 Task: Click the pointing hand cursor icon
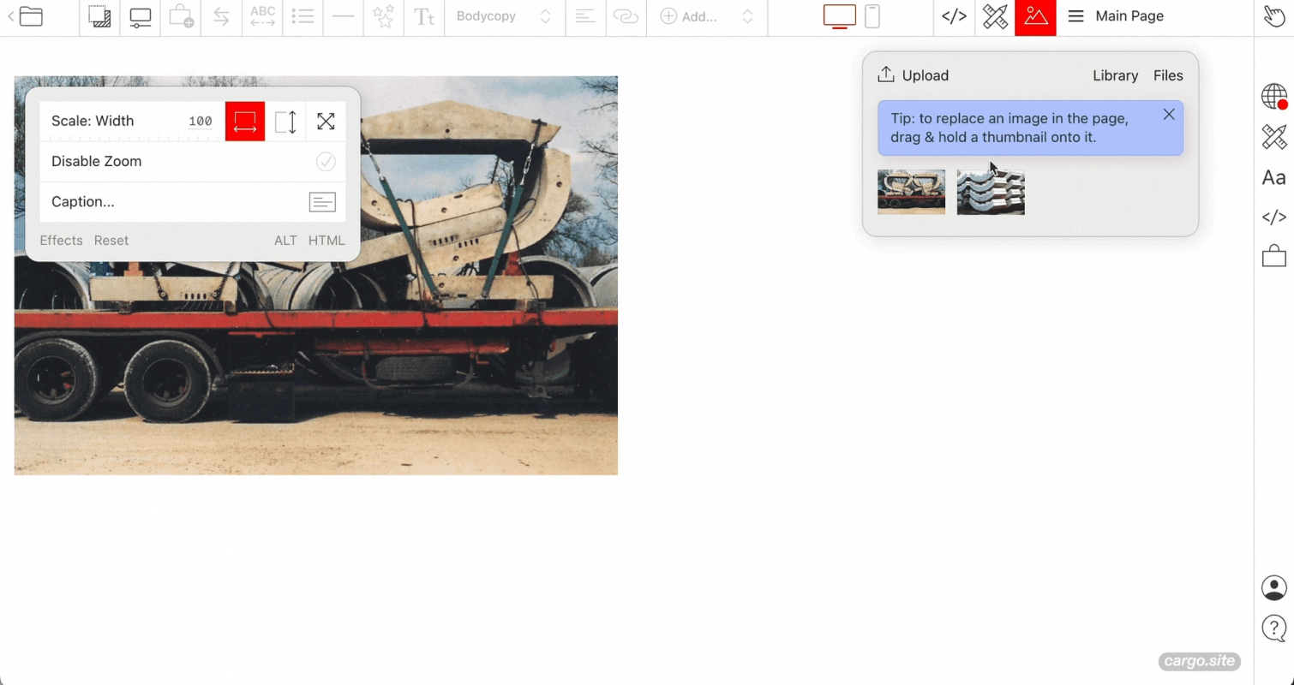(x=1274, y=16)
